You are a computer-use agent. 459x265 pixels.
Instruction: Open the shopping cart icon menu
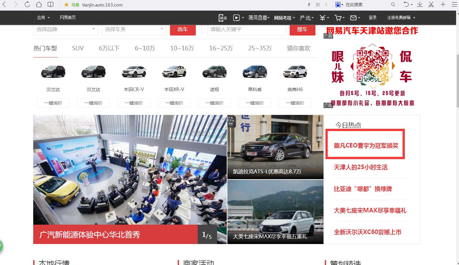pyautogui.click(x=340, y=18)
